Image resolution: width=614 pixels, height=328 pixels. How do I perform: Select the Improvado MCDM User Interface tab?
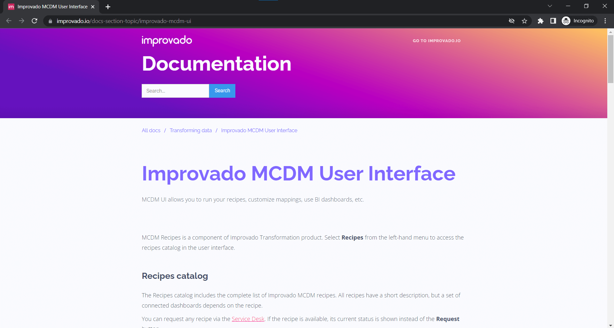pos(51,7)
